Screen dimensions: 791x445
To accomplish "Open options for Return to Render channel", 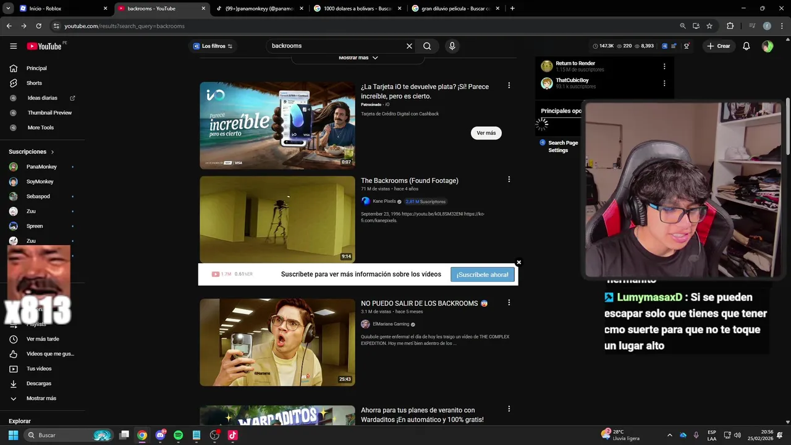I will pos(664,66).
